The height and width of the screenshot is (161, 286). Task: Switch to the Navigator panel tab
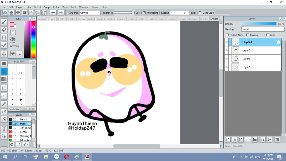(x=238, y=146)
